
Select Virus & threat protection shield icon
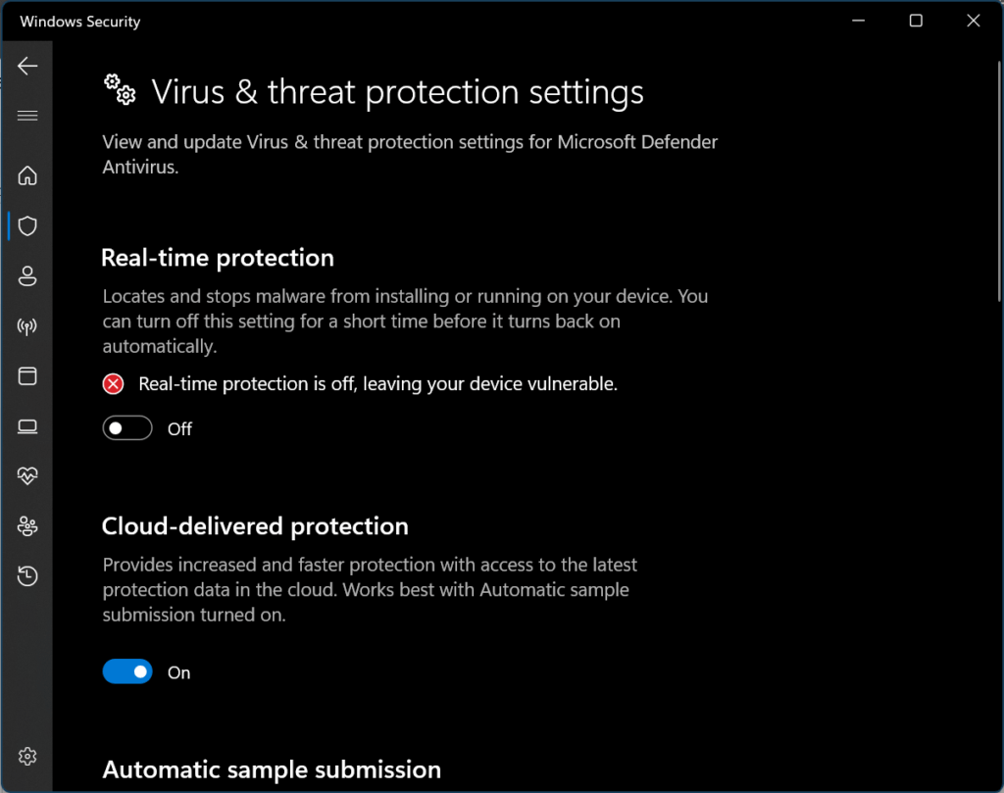(26, 225)
